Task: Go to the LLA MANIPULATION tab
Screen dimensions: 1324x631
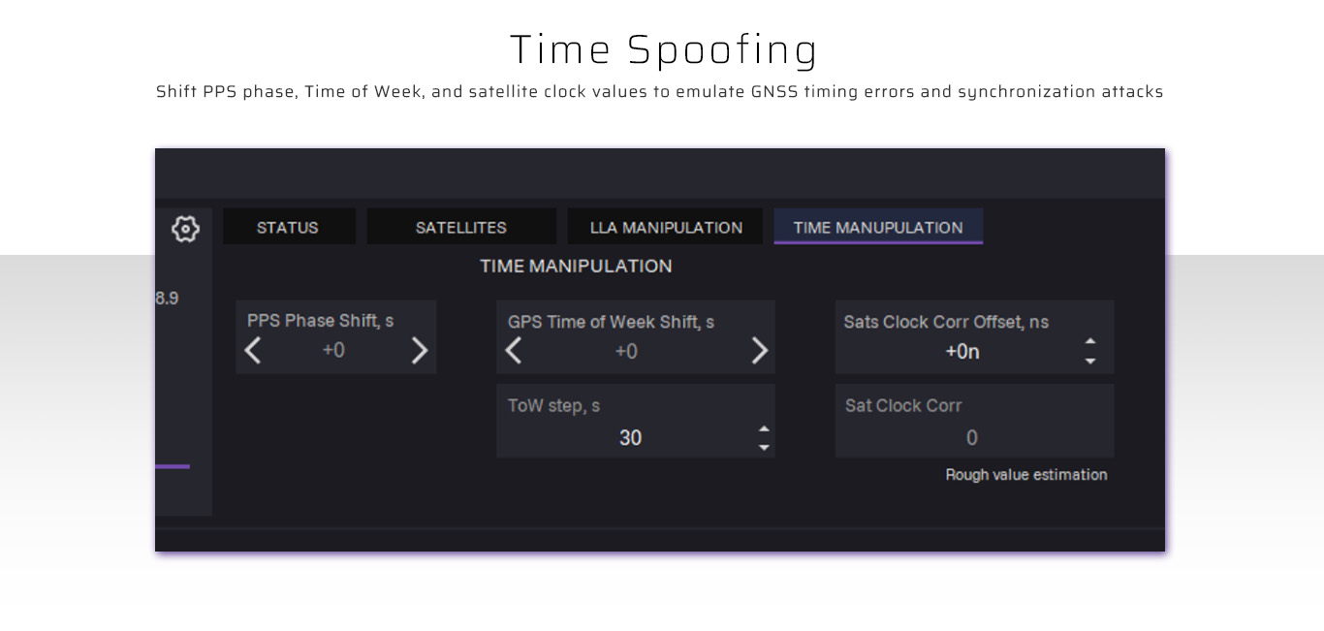Action: tap(666, 228)
